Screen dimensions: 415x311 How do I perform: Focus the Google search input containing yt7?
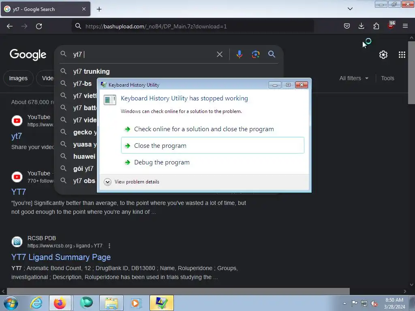pyautogui.click(x=143, y=54)
